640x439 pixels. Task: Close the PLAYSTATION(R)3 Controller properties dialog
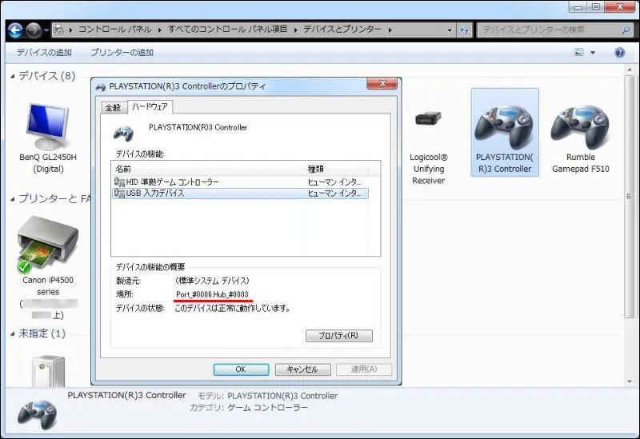pos(382,83)
